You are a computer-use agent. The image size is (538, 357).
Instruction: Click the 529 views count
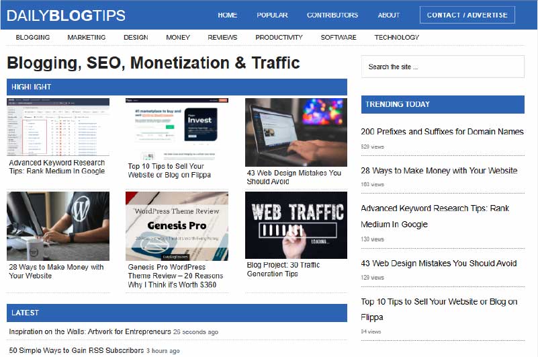pyautogui.click(x=372, y=147)
